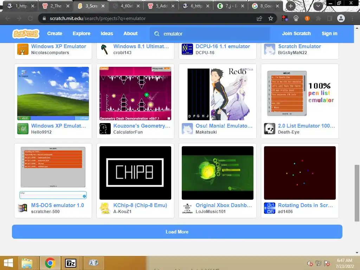Open the extensions puzzle icon
This screenshot has height=270, width=360.
click(319, 18)
